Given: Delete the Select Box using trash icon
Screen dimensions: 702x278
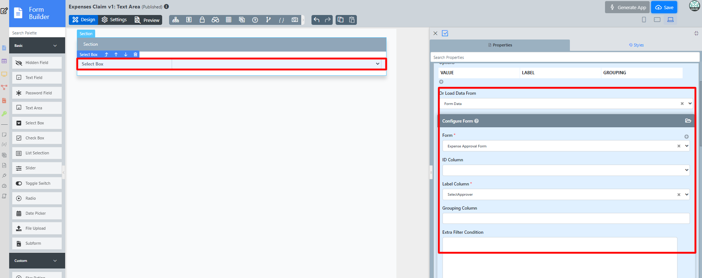Looking at the screenshot, I should point(135,55).
